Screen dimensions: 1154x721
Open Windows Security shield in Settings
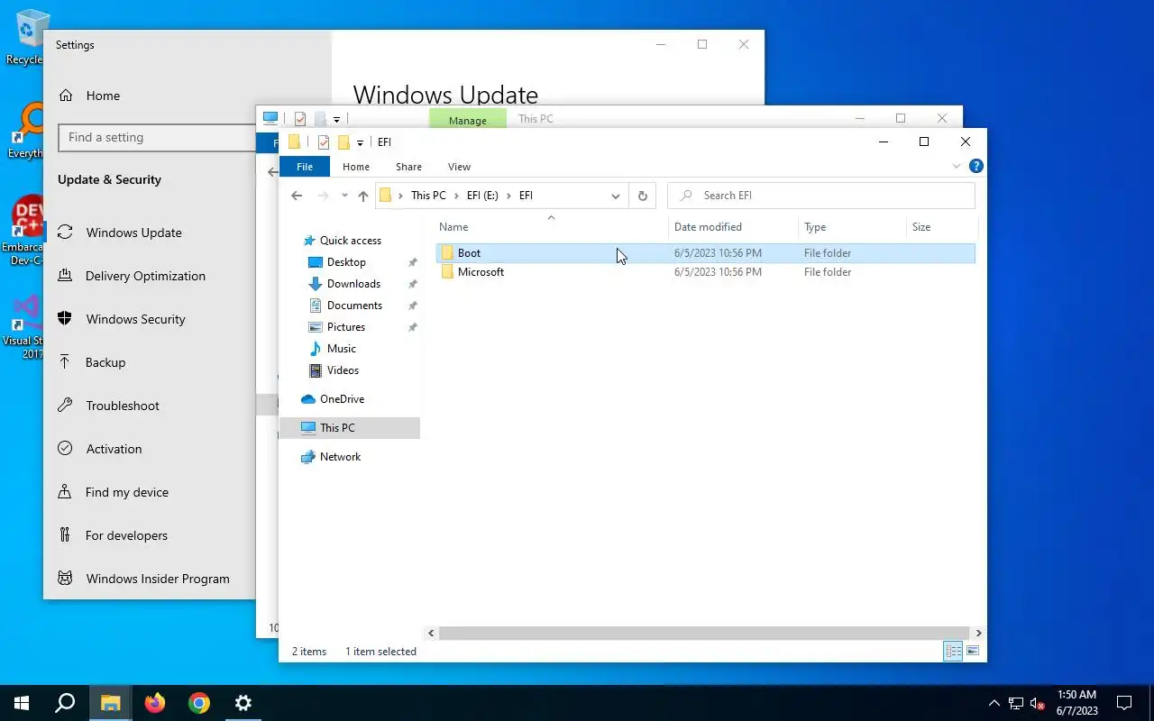coord(65,319)
